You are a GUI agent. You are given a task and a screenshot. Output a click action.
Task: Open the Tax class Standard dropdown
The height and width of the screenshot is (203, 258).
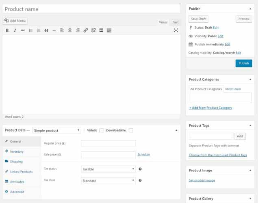108,181
